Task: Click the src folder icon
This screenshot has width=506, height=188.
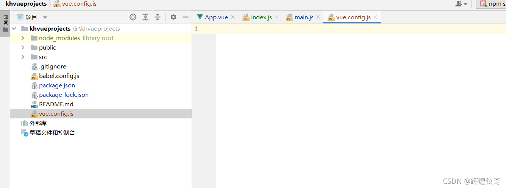Action: pos(34,57)
